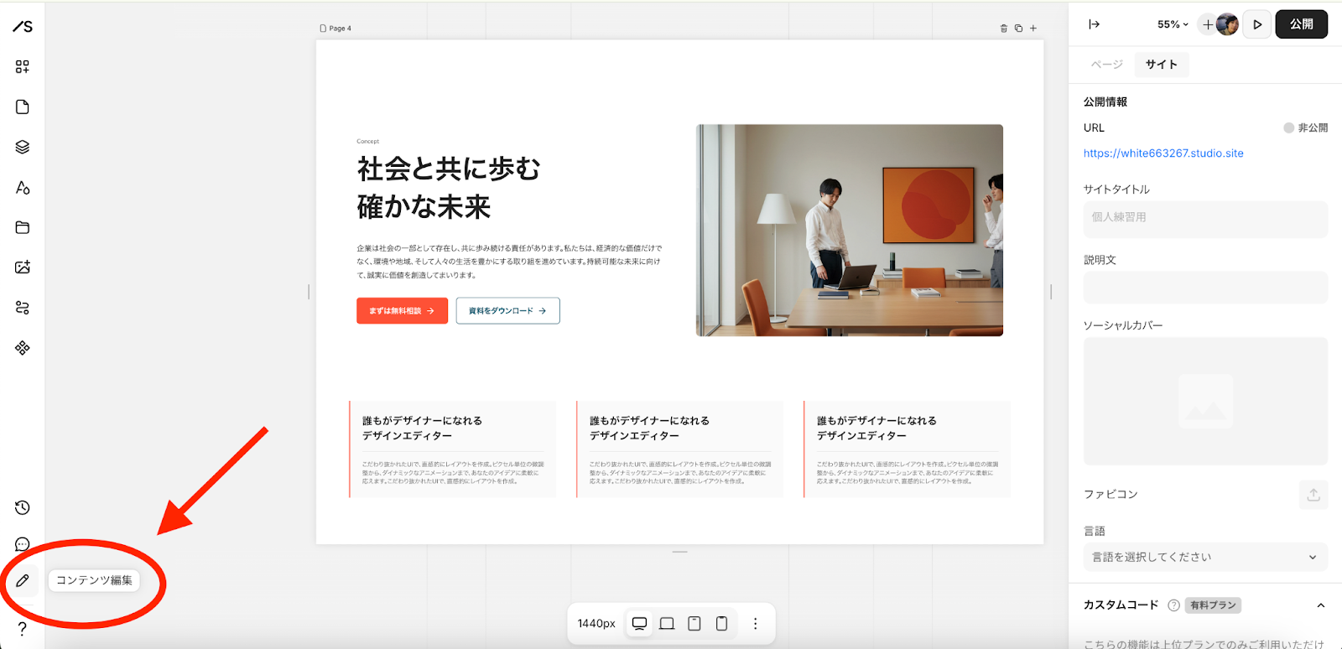Click the help icon beside カスタムコード
The height and width of the screenshot is (649, 1342).
click(1174, 605)
